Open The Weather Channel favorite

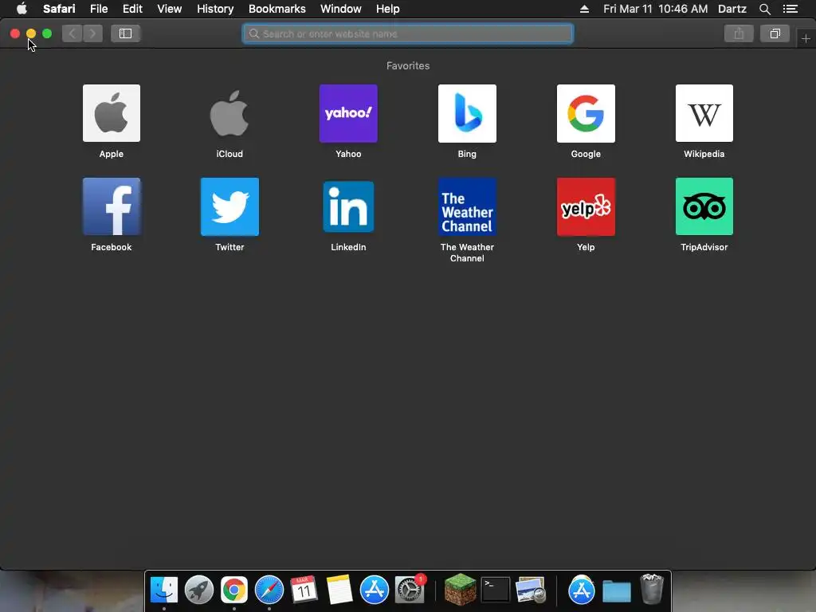point(467,206)
